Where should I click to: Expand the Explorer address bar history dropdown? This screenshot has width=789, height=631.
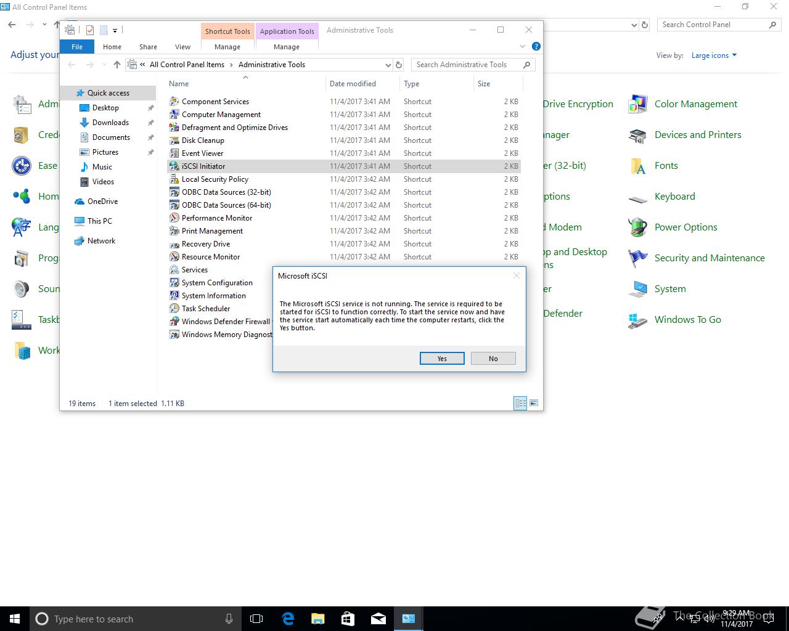(388, 65)
